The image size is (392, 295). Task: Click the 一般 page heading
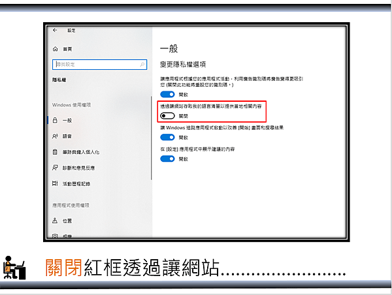[x=169, y=48]
